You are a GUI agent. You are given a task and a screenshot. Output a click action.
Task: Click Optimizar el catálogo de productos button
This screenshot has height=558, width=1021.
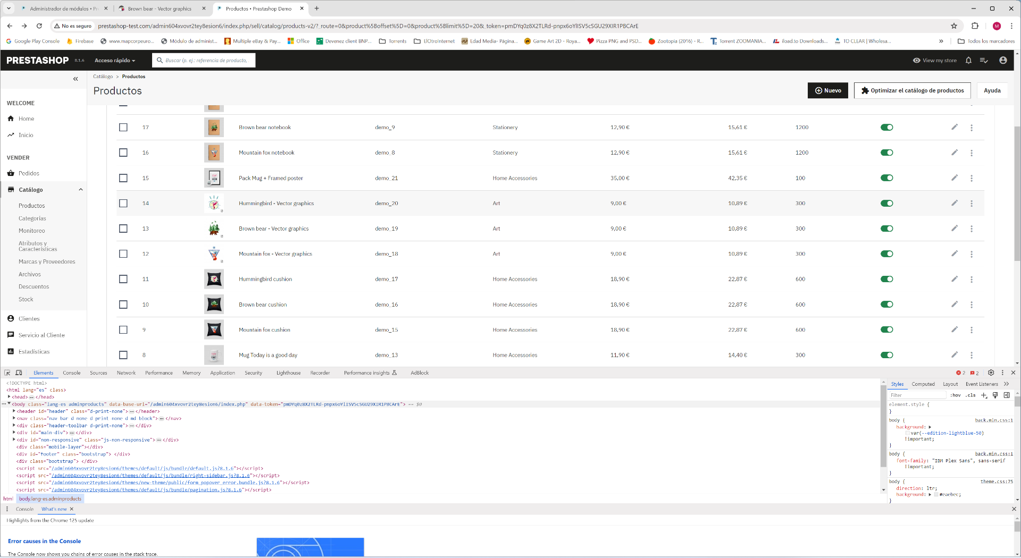(913, 90)
